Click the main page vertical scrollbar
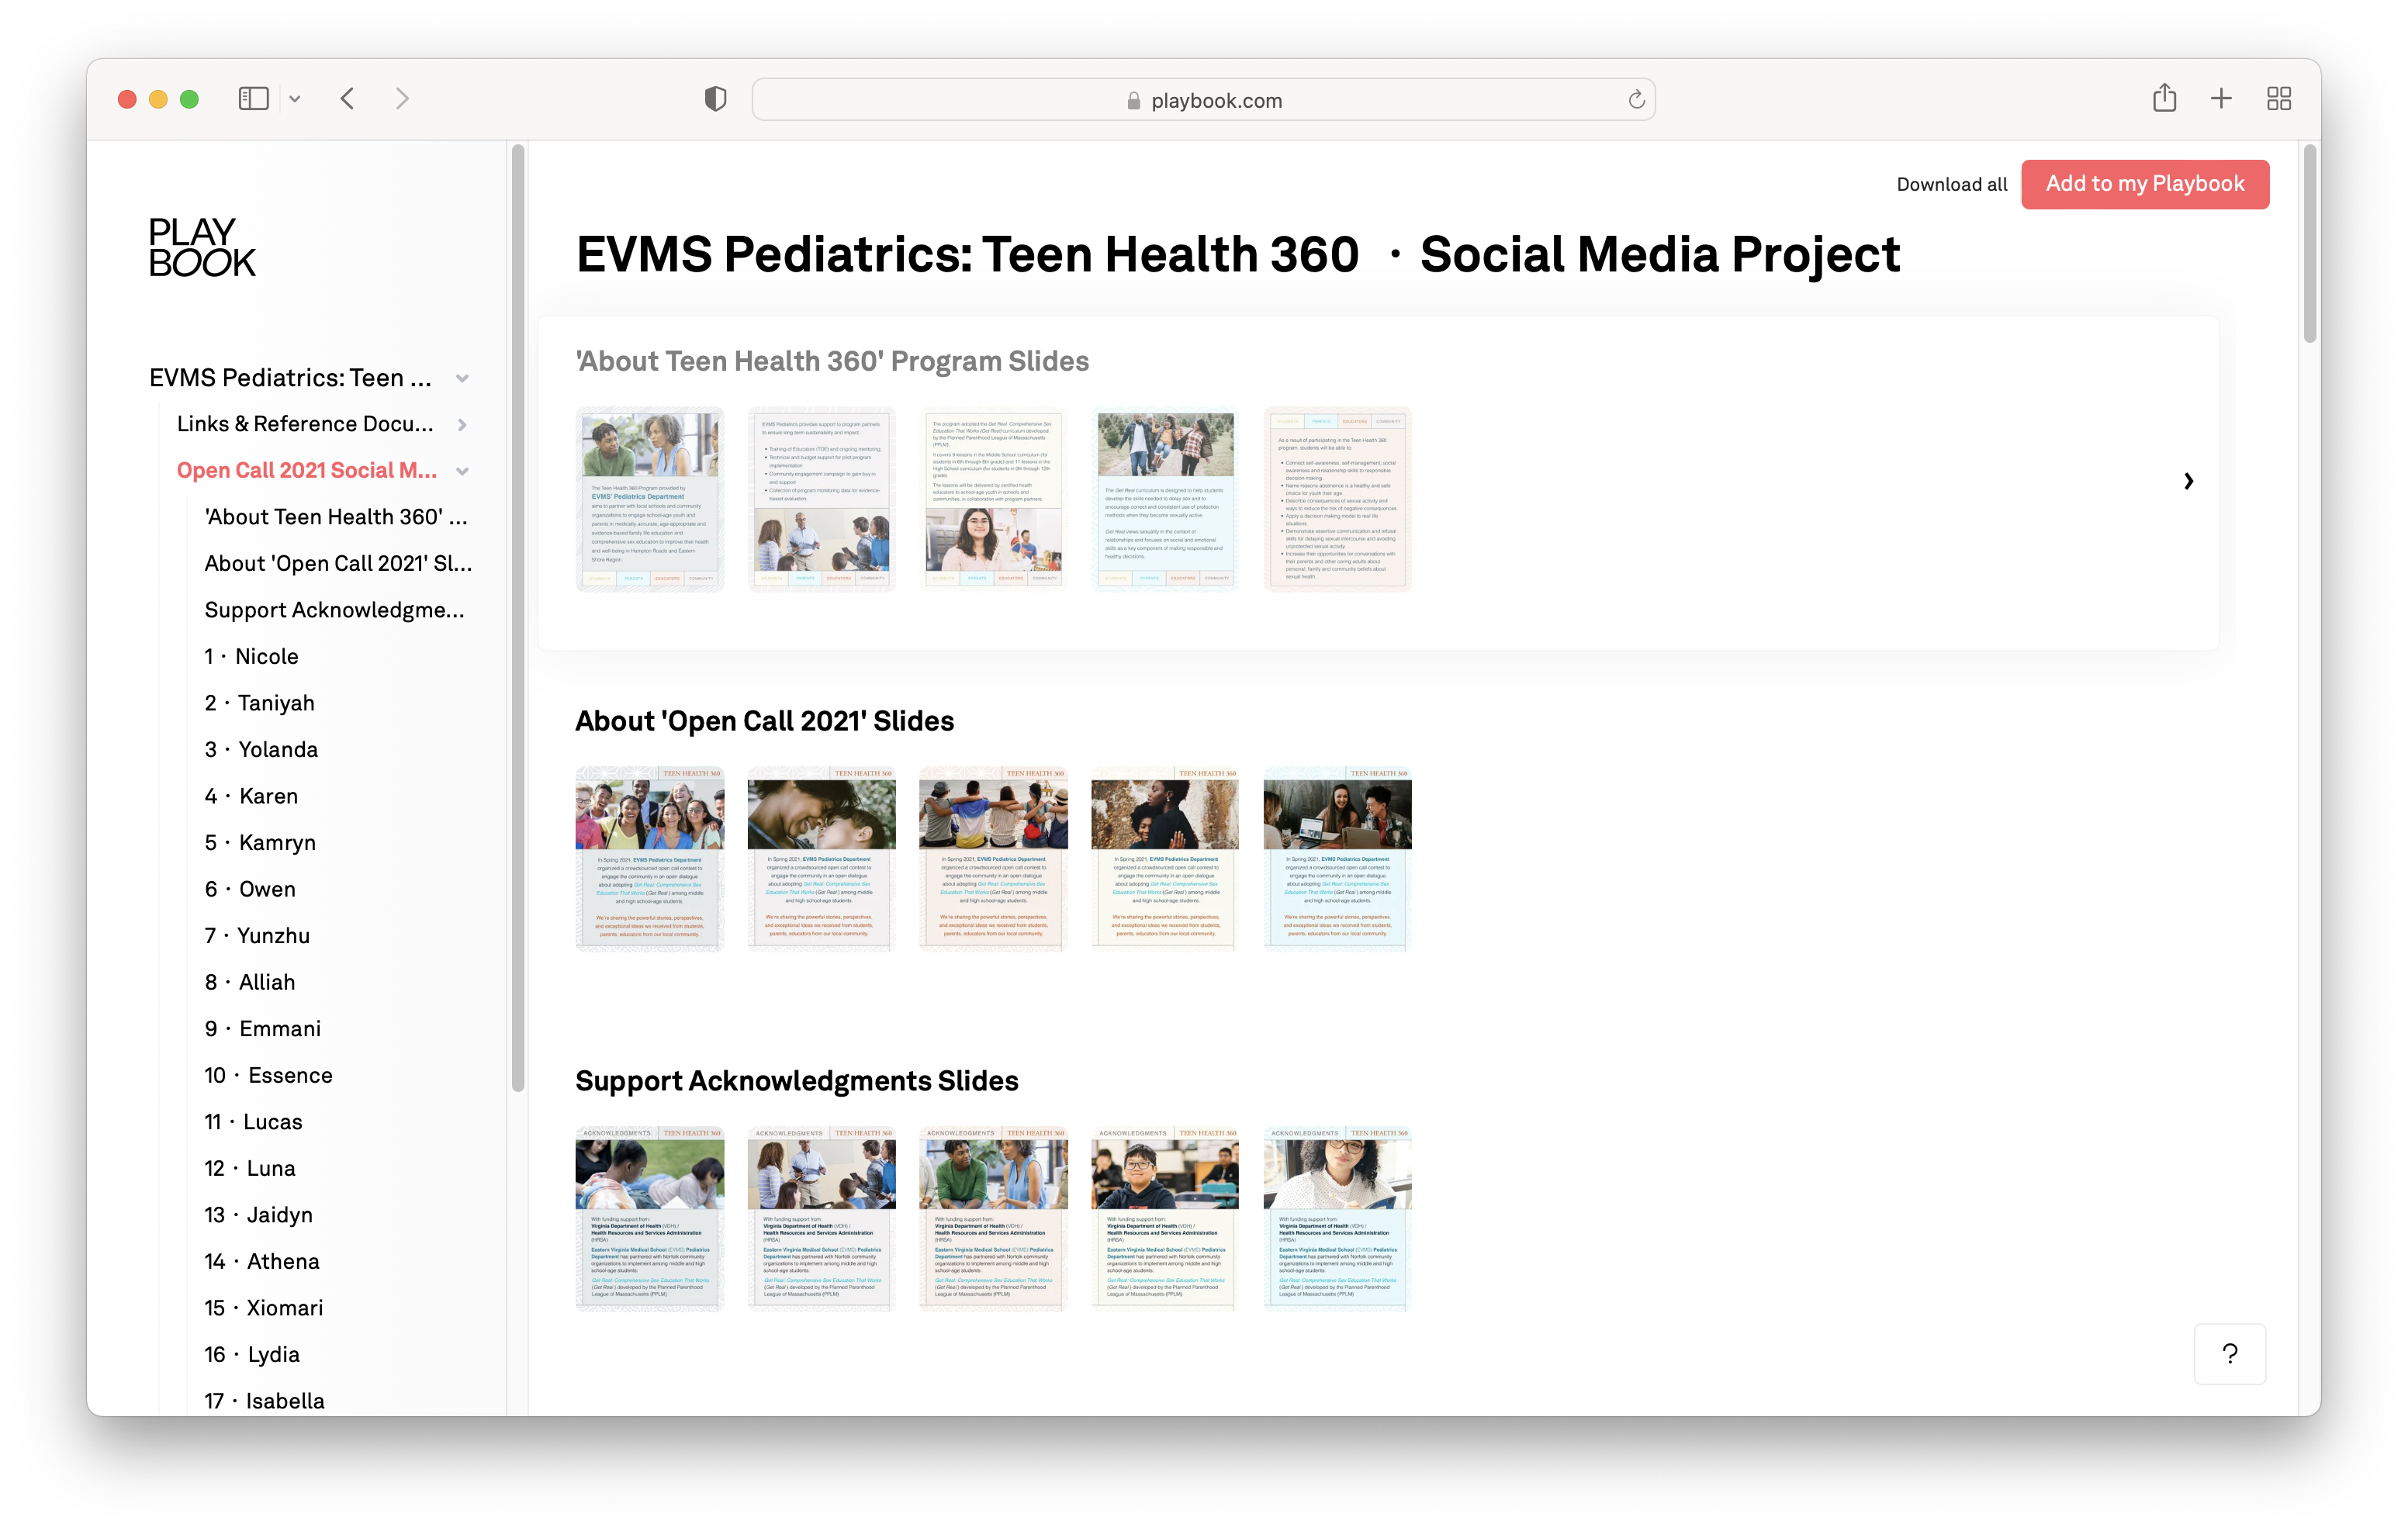This screenshot has width=2408, height=1531. point(2309,243)
